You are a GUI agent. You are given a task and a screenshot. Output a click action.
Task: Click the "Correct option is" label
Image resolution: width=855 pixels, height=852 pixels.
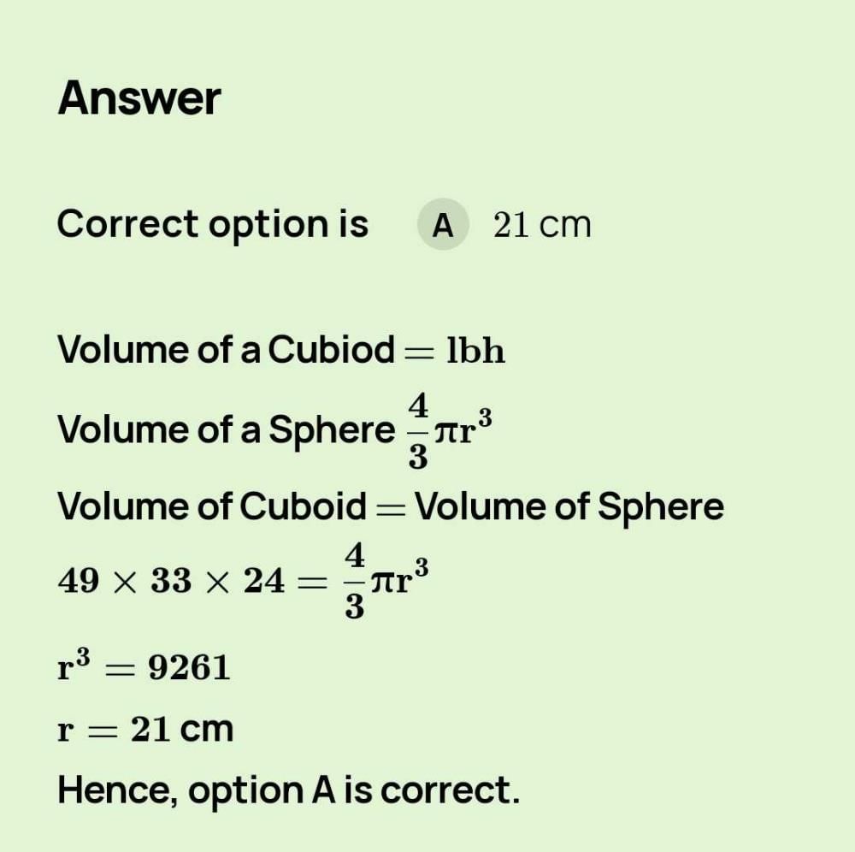pos(213,224)
